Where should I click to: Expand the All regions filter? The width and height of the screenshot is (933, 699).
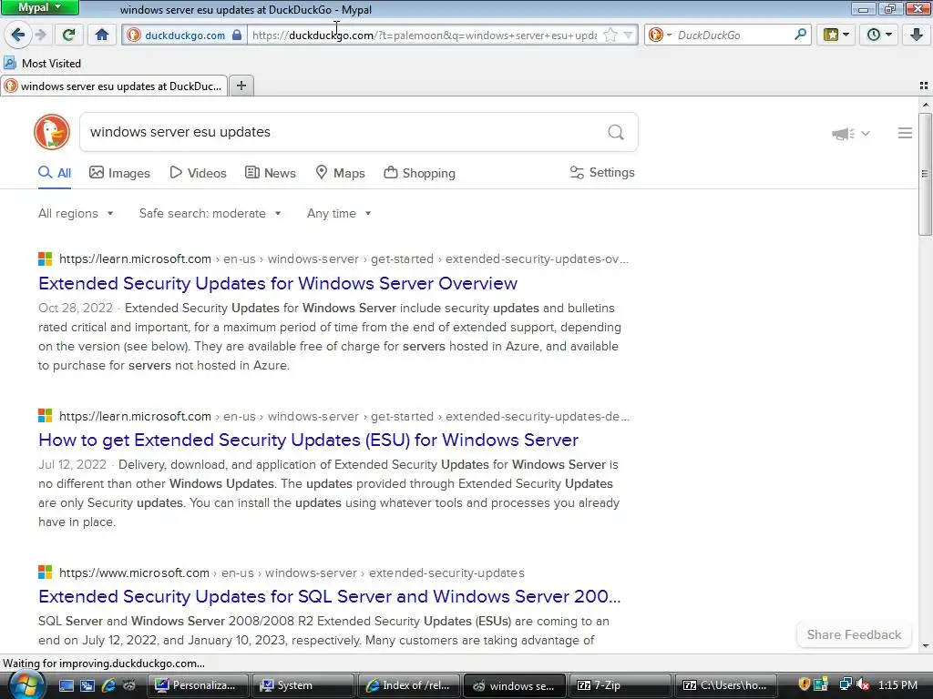click(76, 213)
